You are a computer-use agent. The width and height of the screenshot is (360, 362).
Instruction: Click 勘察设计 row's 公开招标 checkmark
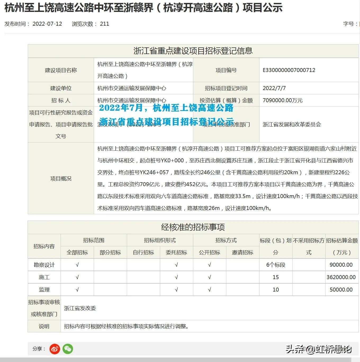210,265
